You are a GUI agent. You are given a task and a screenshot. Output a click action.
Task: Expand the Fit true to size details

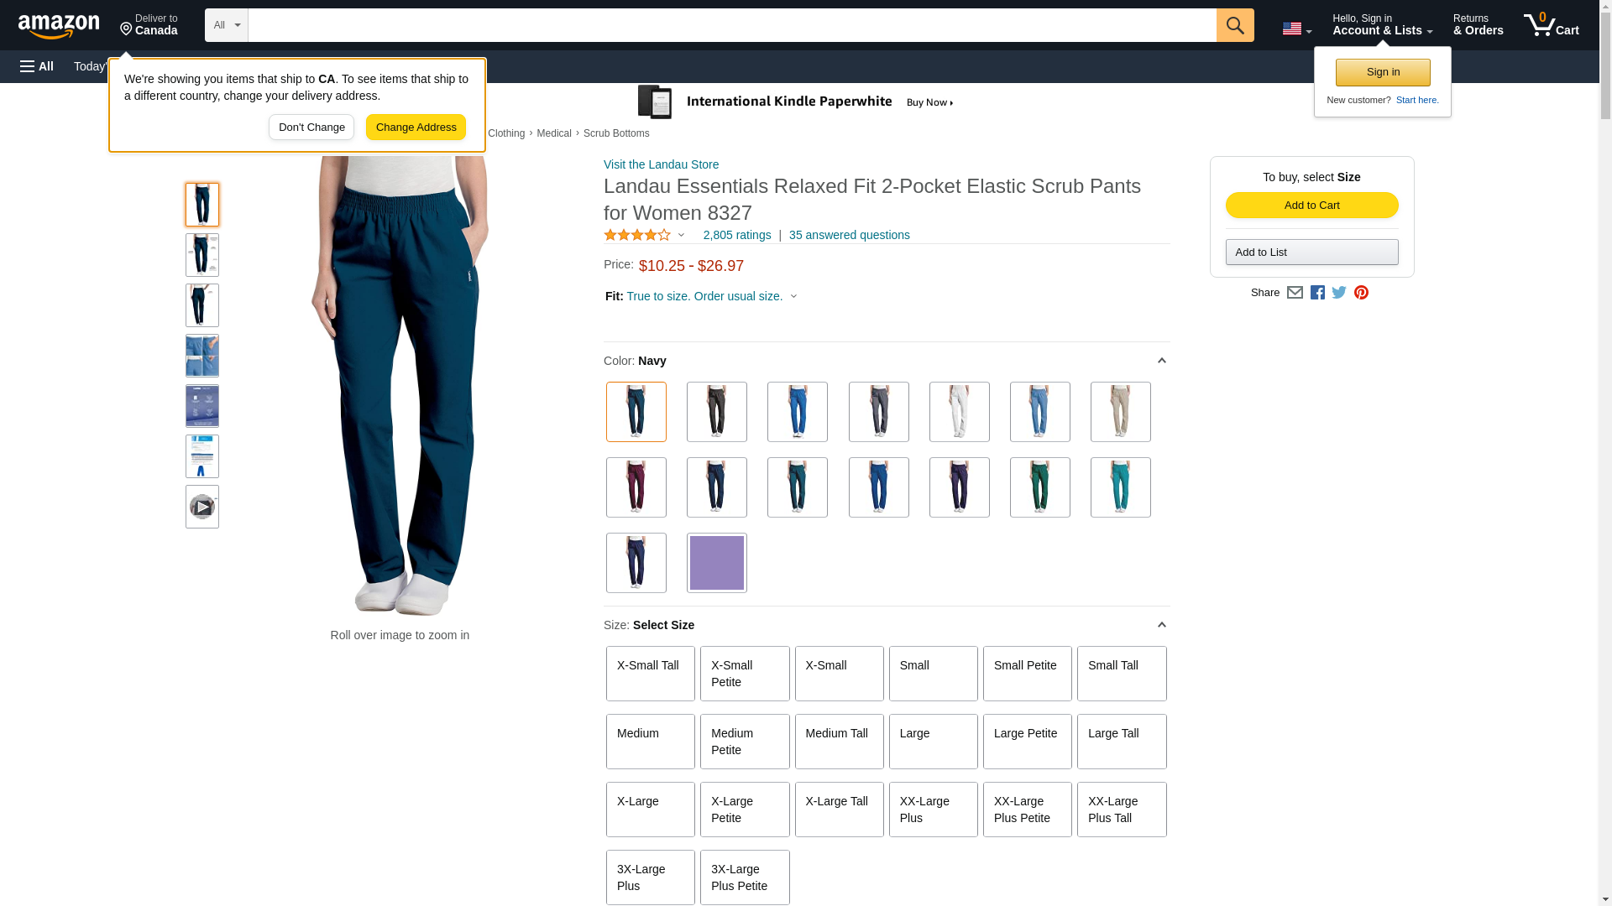click(704, 296)
